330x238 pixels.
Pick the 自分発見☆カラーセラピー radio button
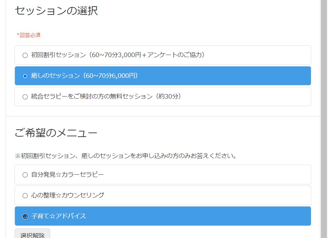click(x=25, y=175)
